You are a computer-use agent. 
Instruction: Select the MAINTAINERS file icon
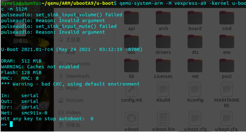pos(227,89)
